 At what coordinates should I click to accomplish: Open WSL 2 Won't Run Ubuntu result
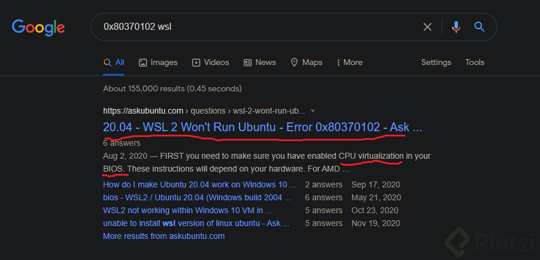pyautogui.click(x=262, y=128)
